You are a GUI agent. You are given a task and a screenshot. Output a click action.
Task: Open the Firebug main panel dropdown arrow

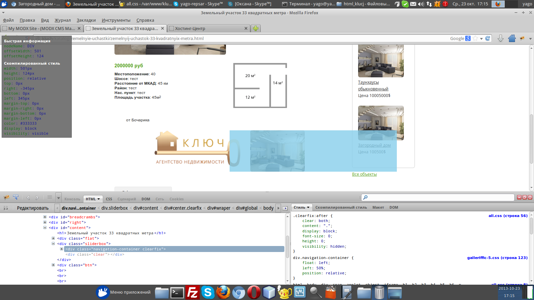click(x=58, y=198)
